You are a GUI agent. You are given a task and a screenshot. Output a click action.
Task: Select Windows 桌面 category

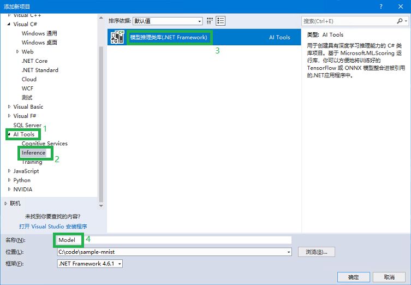(39, 43)
